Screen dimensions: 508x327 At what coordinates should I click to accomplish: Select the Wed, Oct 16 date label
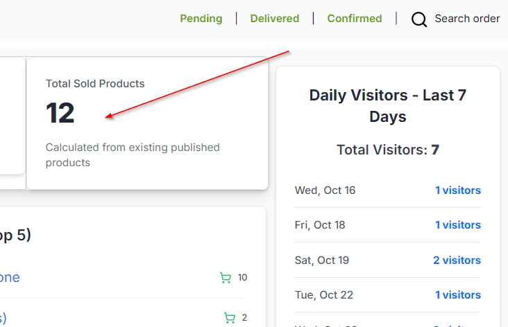325,191
